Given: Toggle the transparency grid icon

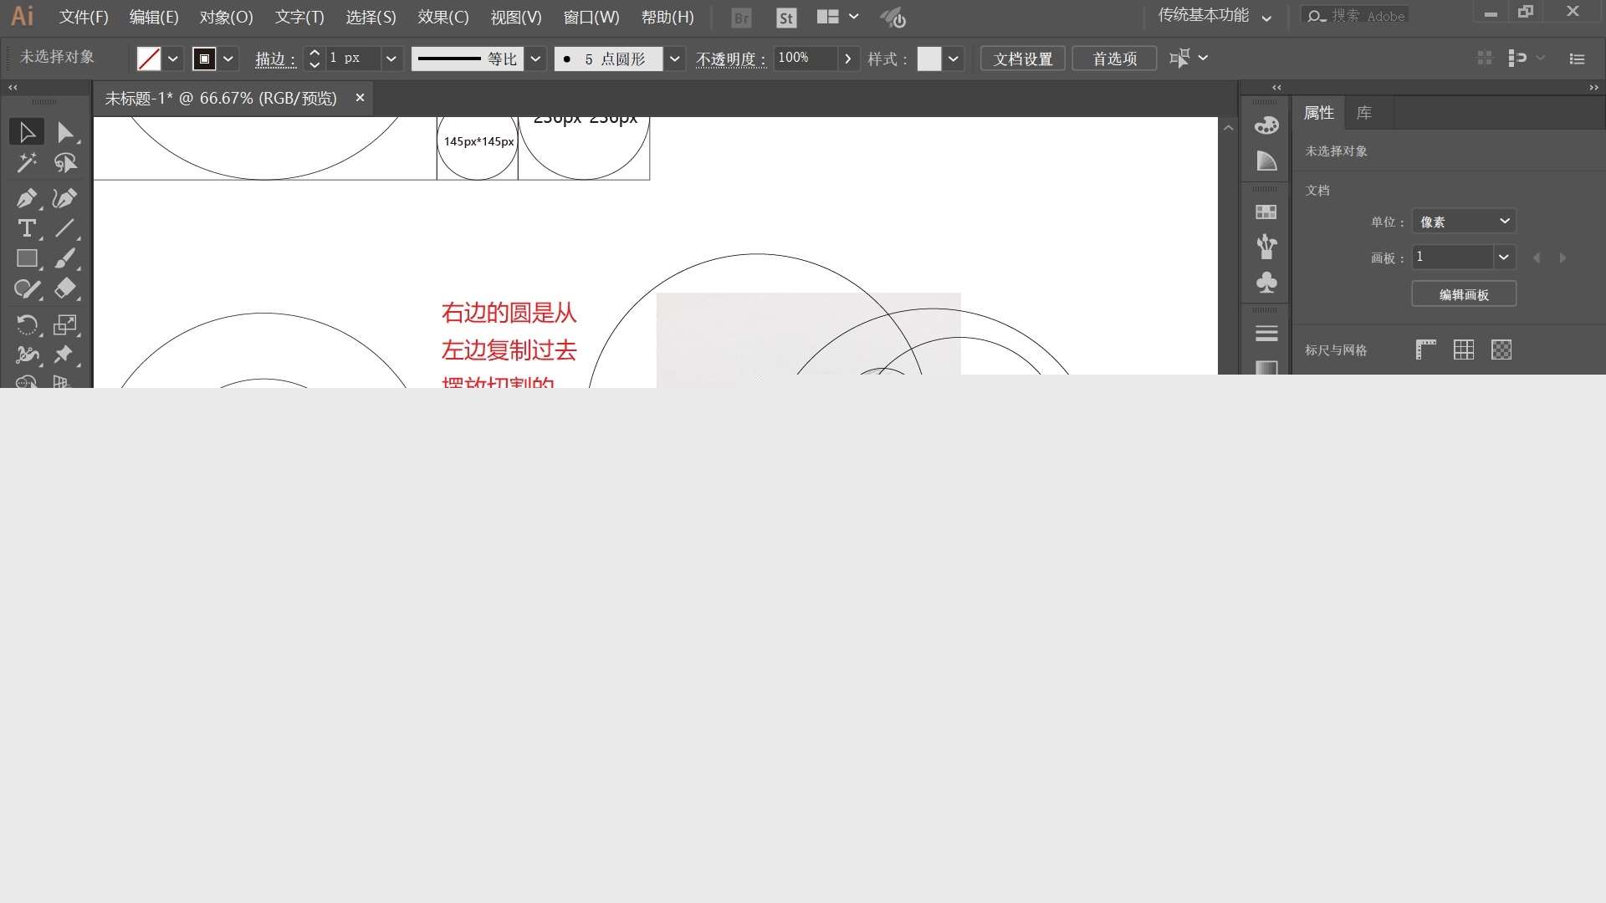Looking at the screenshot, I should coord(1501,349).
